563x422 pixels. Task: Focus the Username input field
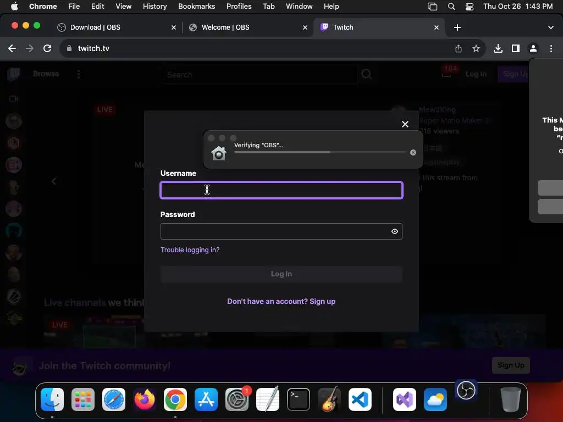[281, 190]
